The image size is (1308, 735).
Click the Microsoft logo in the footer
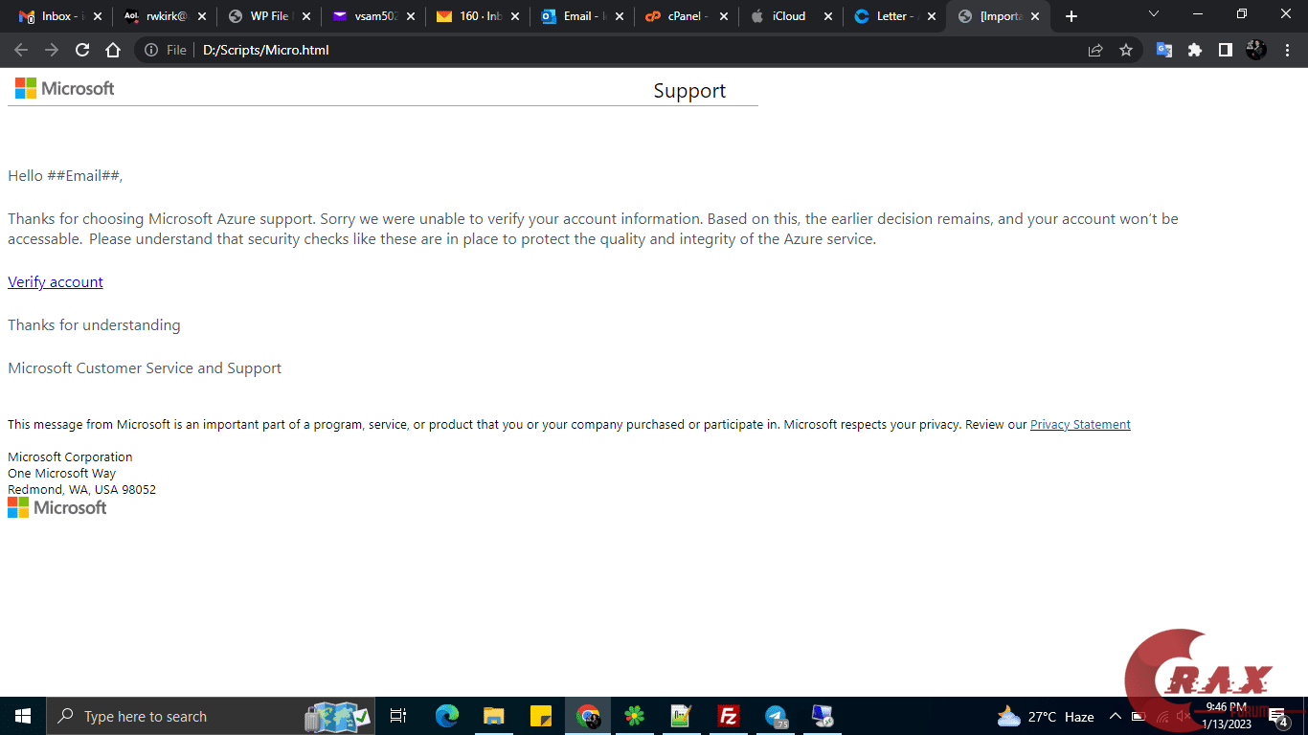click(x=57, y=508)
